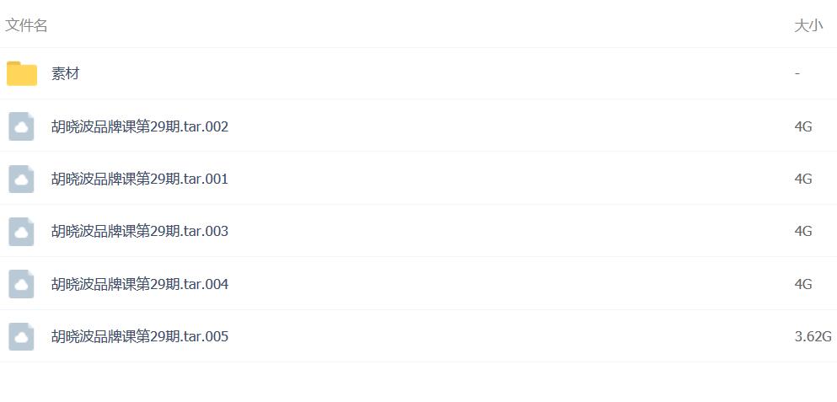Click the 4G size of tar.004 row
The image size is (837, 402).
point(803,284)
